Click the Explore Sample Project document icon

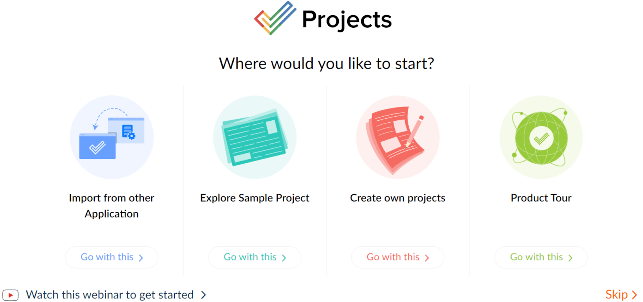pyautogui.click(x=254, y=137)
